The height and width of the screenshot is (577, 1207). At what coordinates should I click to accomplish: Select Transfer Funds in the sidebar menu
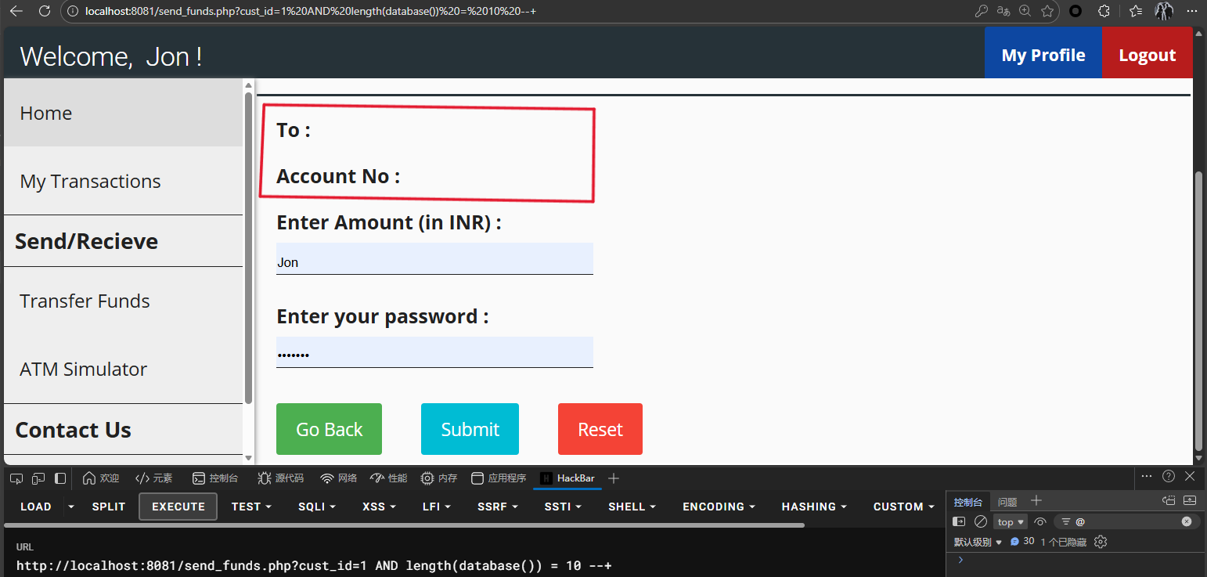pos(85,301)
